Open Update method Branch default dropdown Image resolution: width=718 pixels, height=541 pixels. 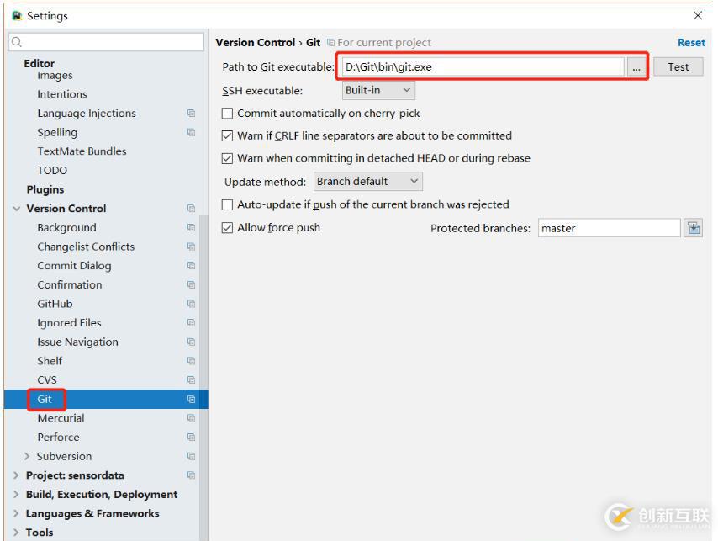point(368,182)
